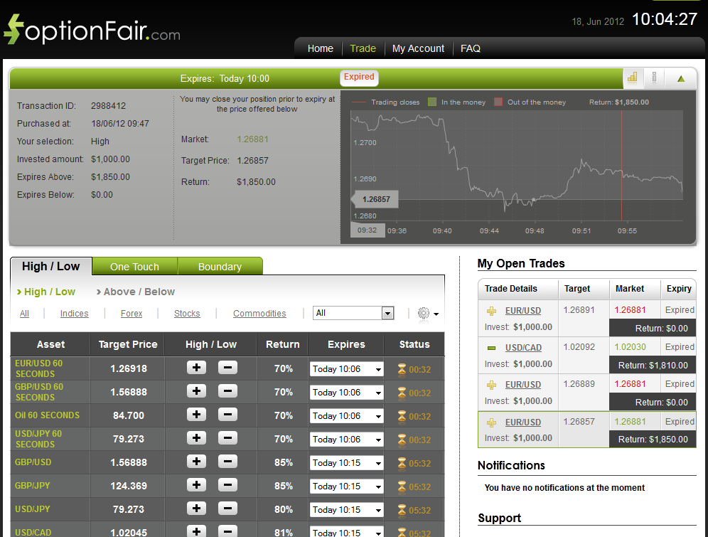Toggle High for GBP/USD 60 SECONDS
The image size is (708, 537).
tap(196, 391)
